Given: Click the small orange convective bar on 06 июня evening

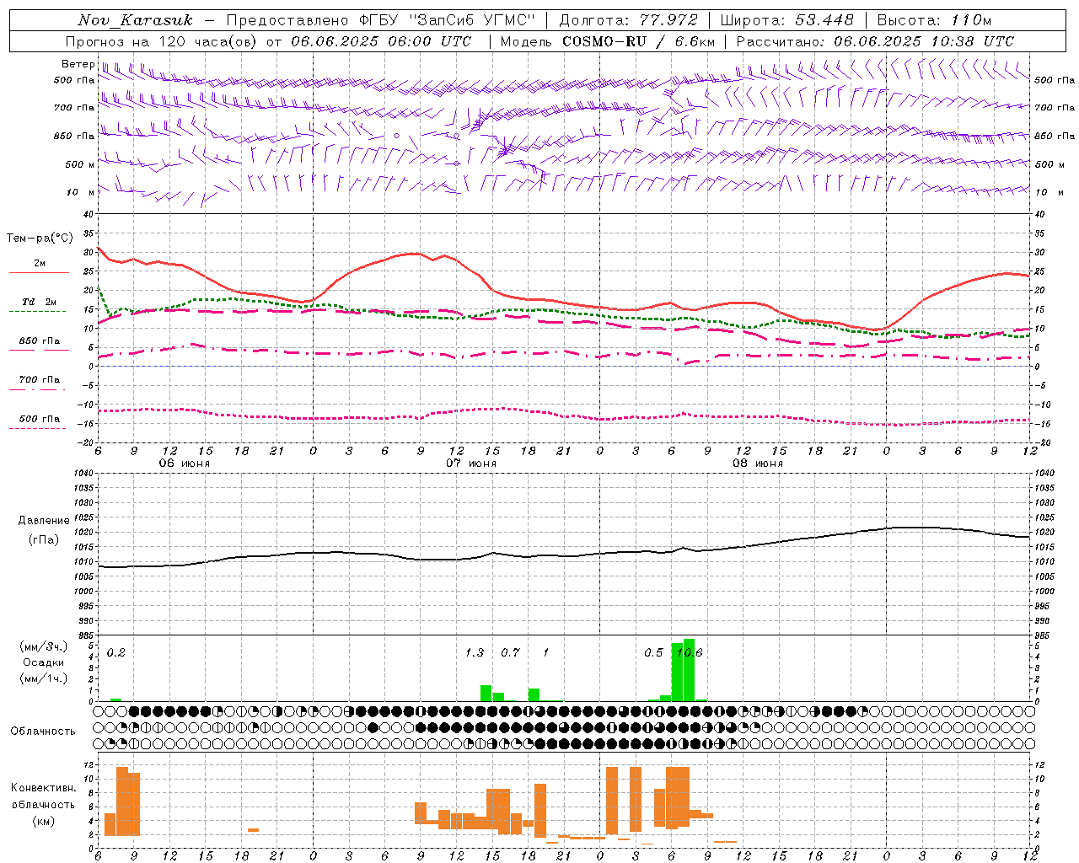Looking at the screenshot, I should click(x=253, y=830).
